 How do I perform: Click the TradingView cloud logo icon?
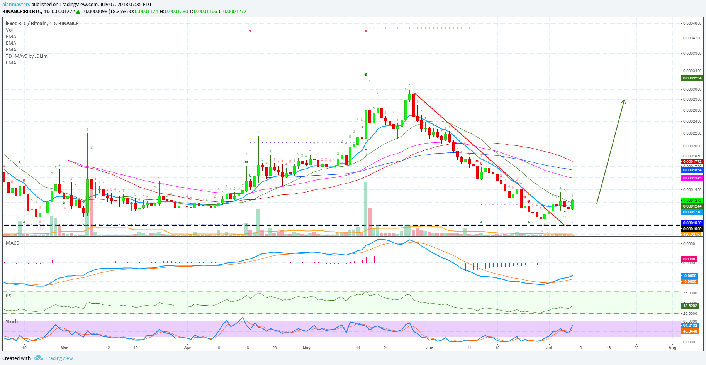pyautogui.click(x=38, y=358)
